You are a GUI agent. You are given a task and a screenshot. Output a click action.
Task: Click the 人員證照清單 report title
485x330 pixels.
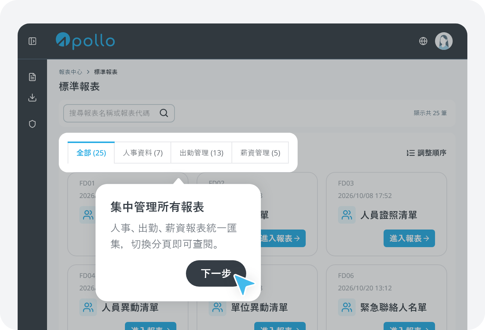(x=389, y=215)
